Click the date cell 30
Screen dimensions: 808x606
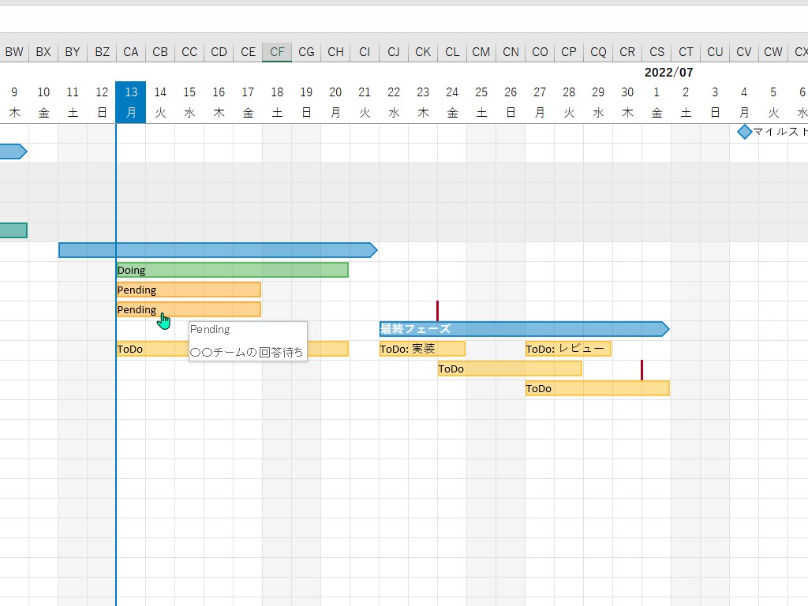[627, 92]
